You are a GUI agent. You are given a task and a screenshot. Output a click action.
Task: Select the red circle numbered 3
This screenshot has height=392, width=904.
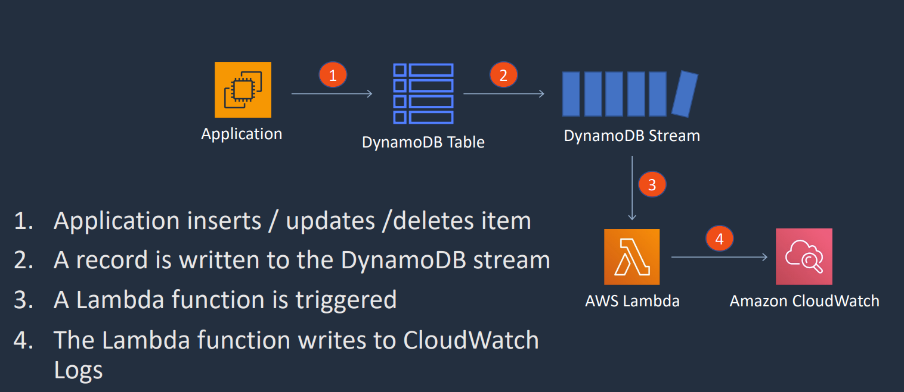click(652, 184)
